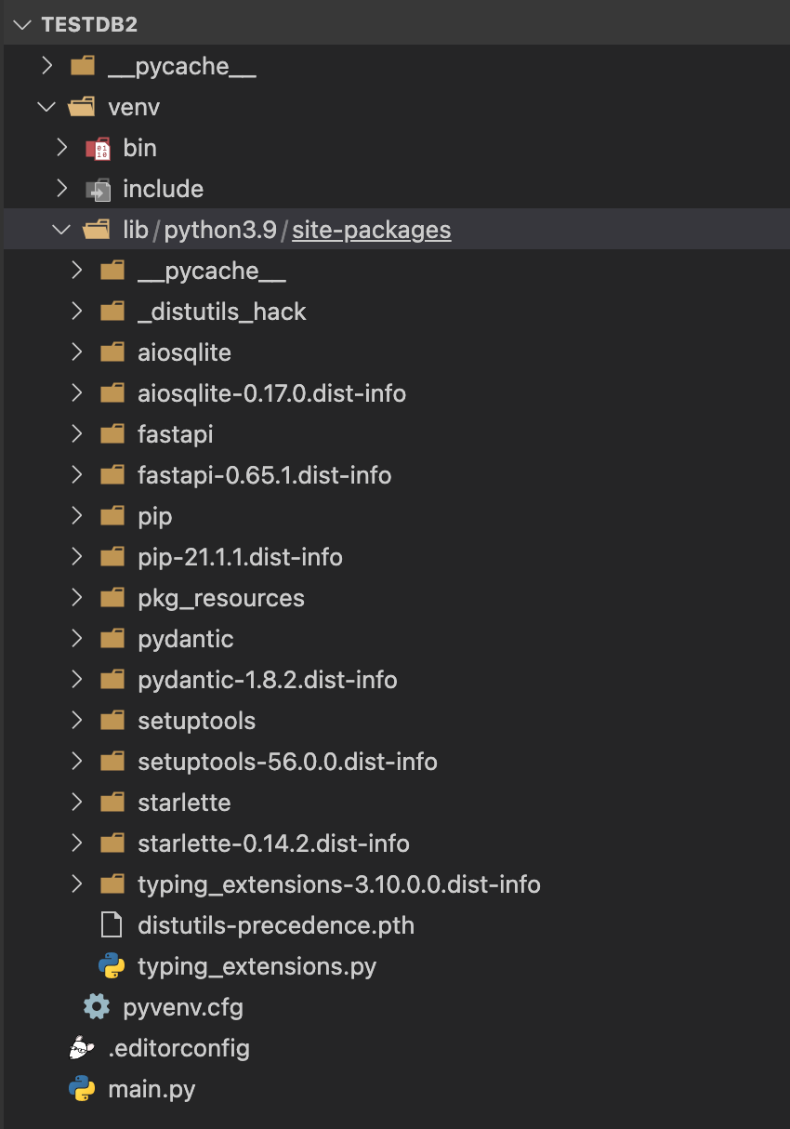Click the Python icon next to main.py

tap(82, 1088)
